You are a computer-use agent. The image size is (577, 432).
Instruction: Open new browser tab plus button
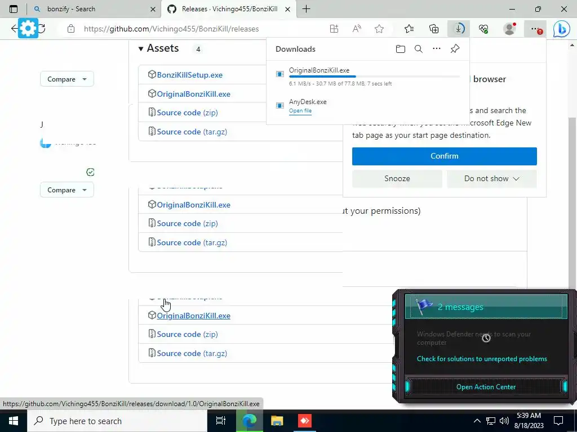pyautogui.click(x=306, y=9)
